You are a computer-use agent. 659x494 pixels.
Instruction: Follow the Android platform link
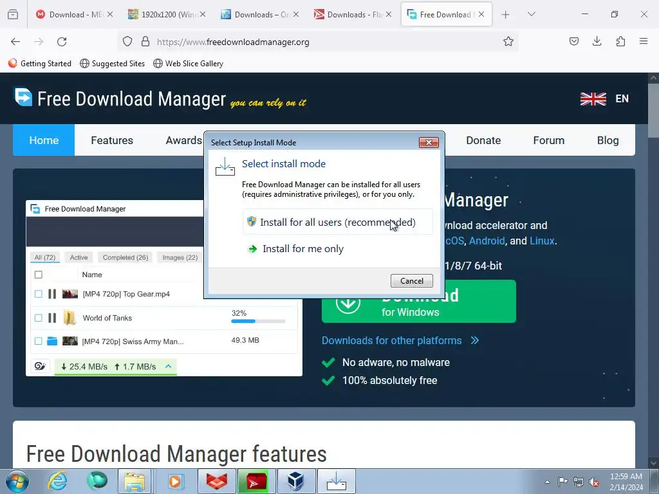pyautogui.click(x=487, y=241)
